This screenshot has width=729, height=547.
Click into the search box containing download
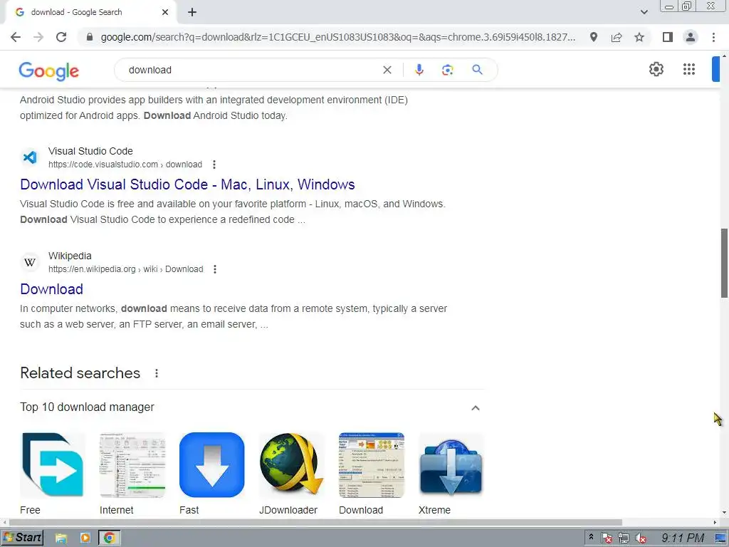coord(251,70)
